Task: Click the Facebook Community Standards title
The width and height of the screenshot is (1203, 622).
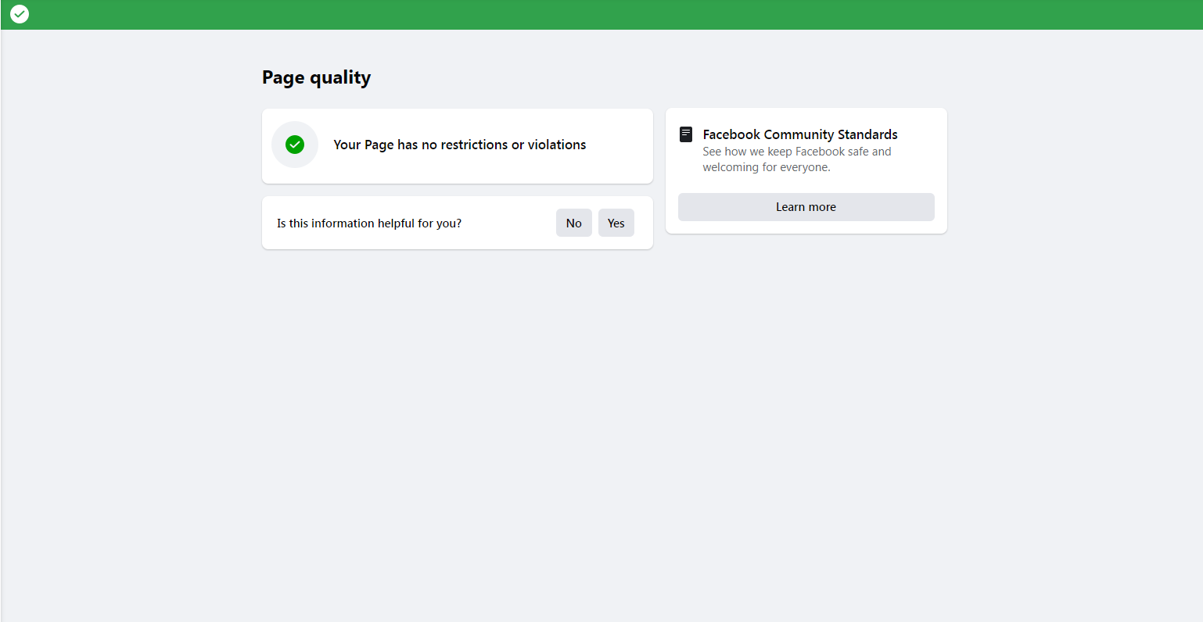Action: click(x=800, y=134)
